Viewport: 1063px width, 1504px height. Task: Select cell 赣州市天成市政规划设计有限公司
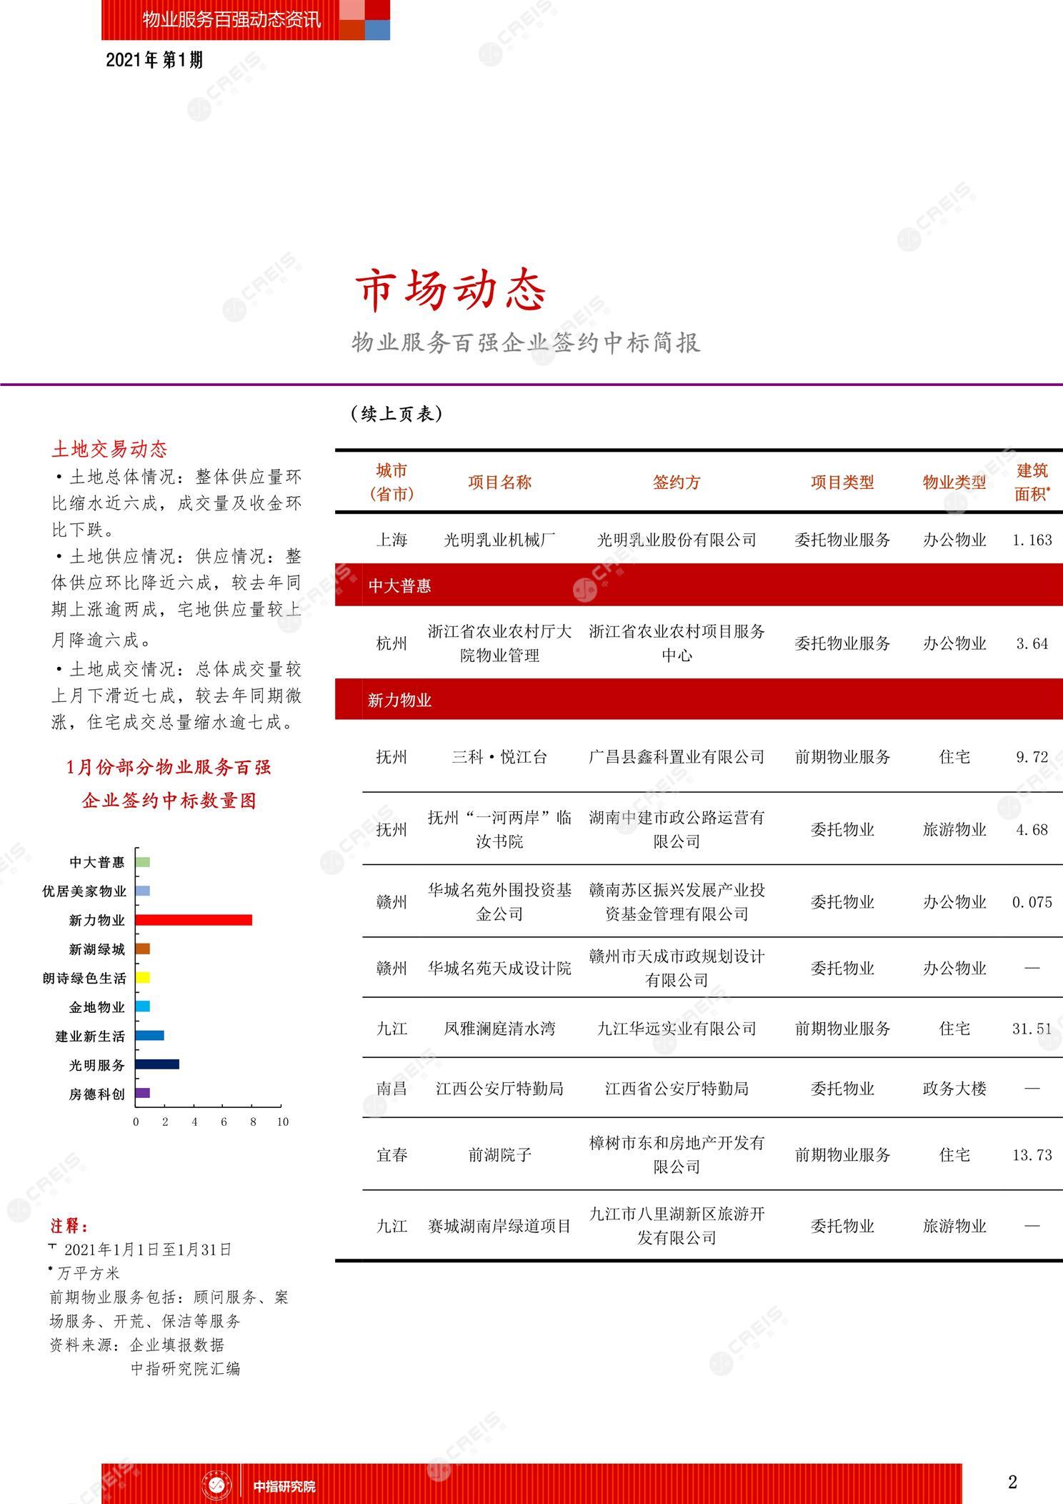point(677,968)
